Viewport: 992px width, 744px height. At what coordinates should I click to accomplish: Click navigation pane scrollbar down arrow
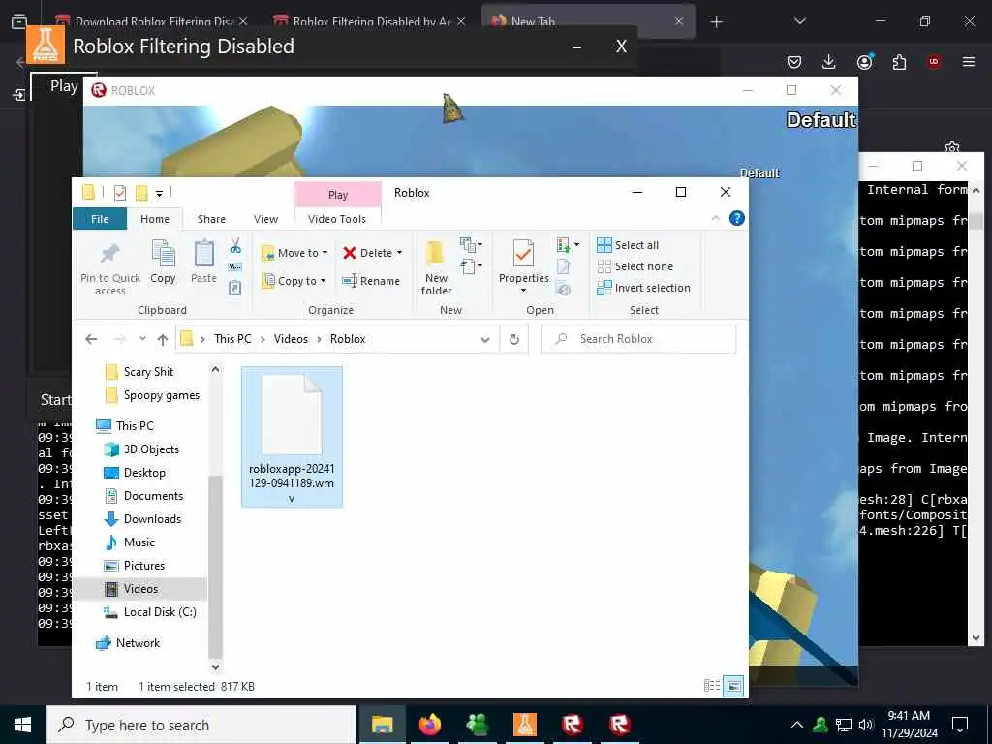[215, 666]
